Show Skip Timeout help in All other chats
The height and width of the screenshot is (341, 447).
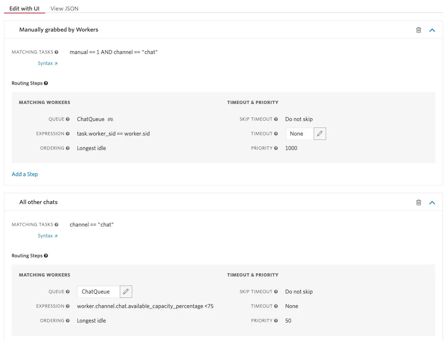tap(276, 292)
